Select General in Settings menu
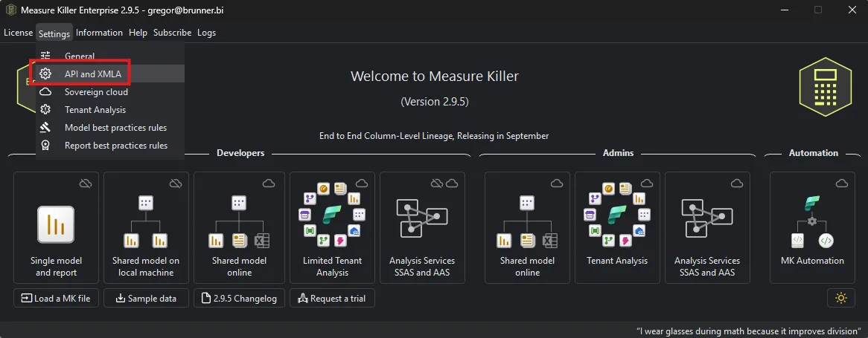This screenshot has height=338, width=868. 110,56
